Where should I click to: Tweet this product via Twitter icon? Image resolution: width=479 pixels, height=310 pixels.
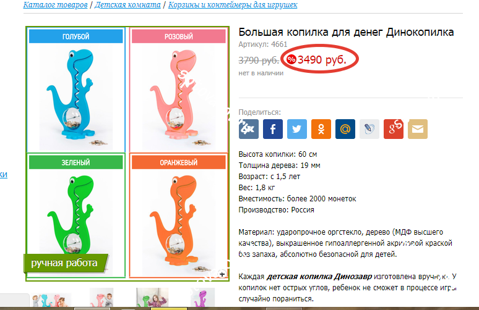click(x=296, y=129)
